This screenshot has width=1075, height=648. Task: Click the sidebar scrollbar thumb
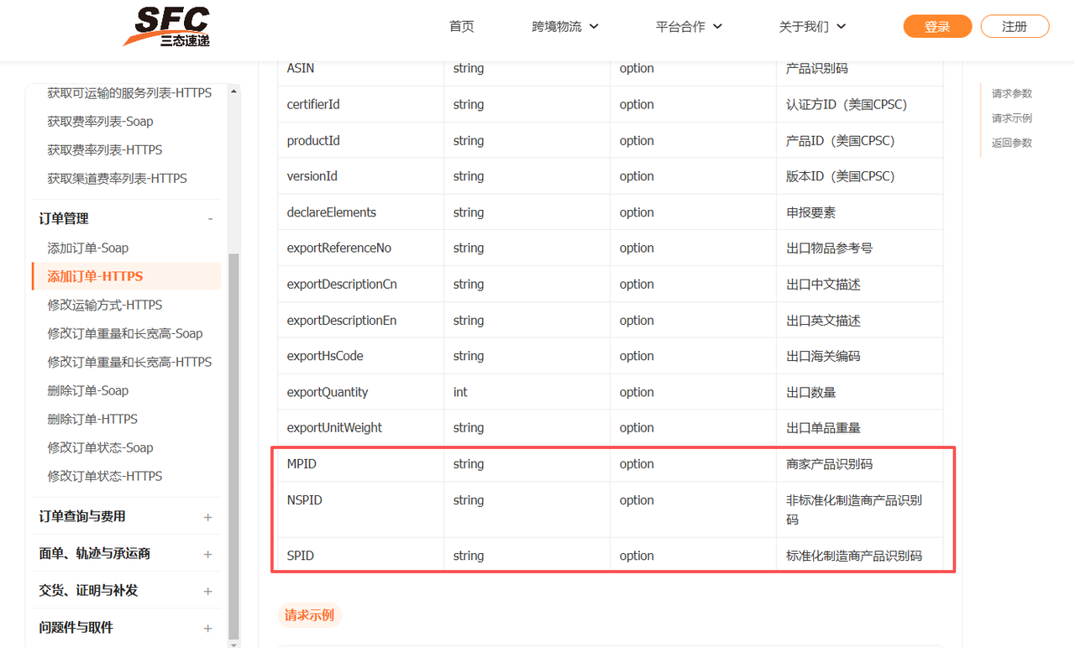tap(233, 445)
